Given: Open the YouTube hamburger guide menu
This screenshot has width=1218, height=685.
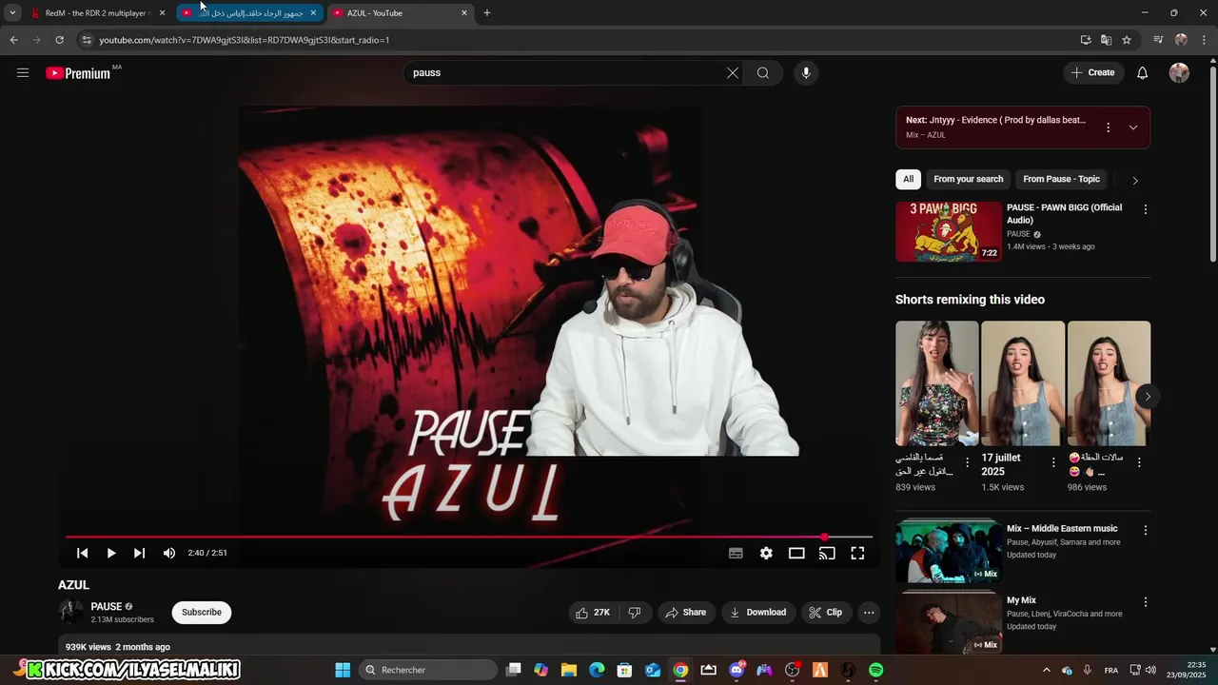Looking at the screenshot, I should [x=23, y=72].
